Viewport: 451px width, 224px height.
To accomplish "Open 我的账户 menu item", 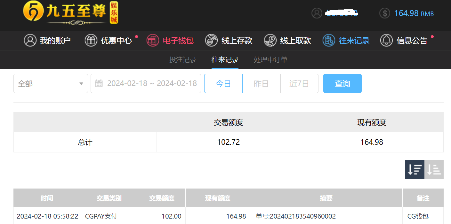I will tap(47, 40).
